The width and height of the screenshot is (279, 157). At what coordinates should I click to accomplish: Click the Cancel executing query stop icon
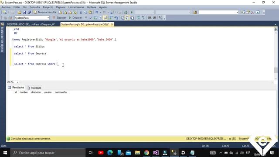pyautogui.click(x=86, y=18)
